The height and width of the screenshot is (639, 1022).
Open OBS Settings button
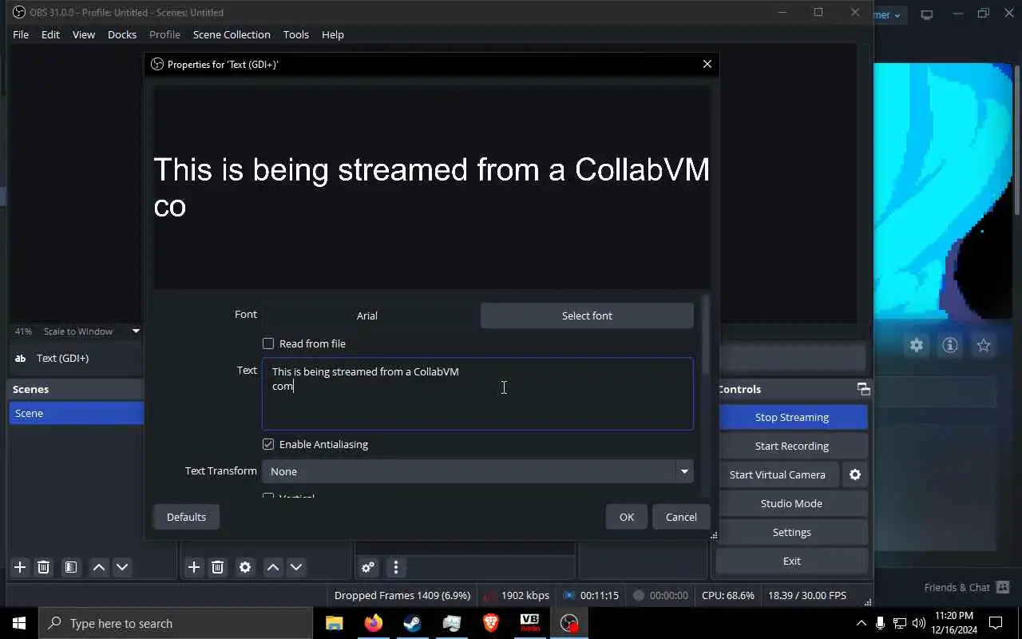click(x=792, y=532)
